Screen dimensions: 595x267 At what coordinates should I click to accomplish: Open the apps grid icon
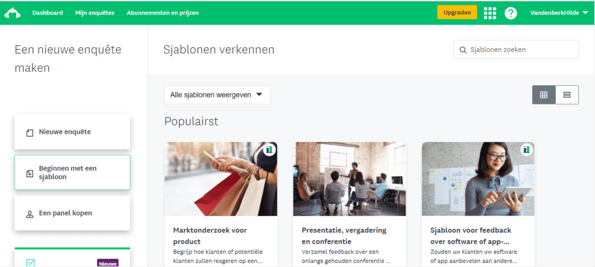pyautogui.click(x=490, y=13)
